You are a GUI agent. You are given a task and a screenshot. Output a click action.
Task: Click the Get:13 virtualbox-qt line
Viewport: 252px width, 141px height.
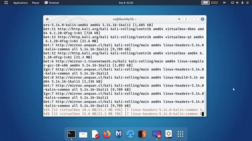coord(123,39)
